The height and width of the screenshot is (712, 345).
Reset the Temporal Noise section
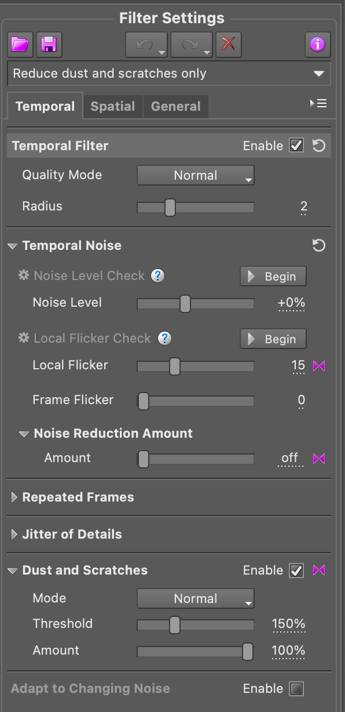(319, 246)
